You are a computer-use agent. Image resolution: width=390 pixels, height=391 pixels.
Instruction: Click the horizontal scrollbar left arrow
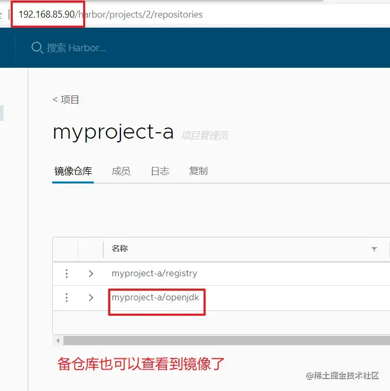click(x=58, y=340)
